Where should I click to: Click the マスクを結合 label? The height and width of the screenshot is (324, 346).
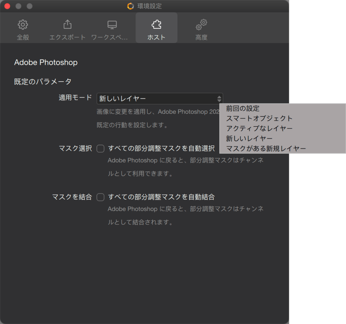[72, 197]
